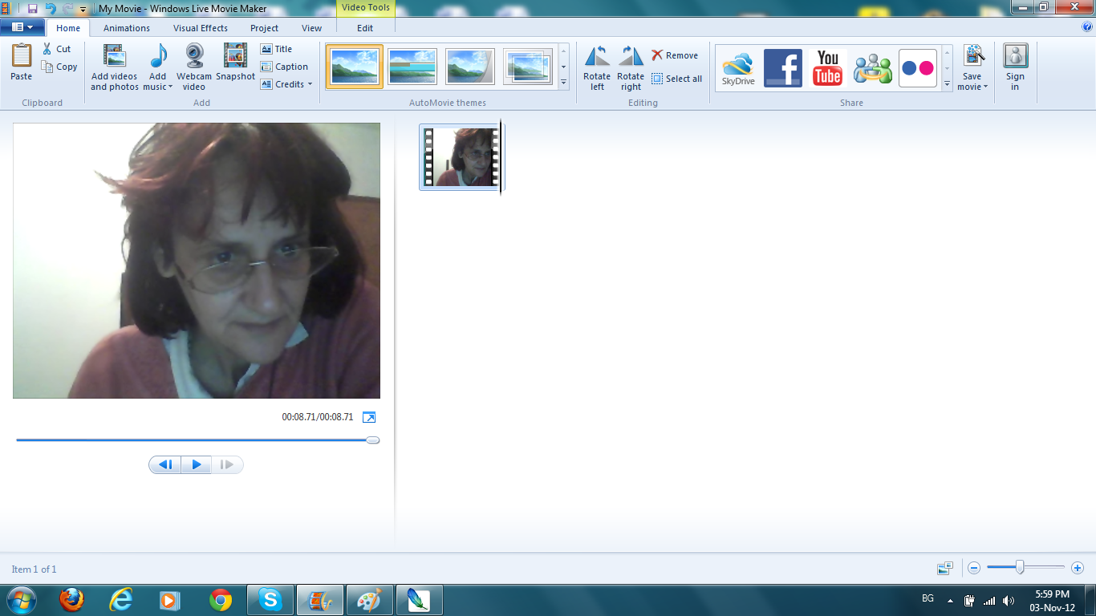
Task: Click the zoom time scale slider
Action: coord(1020,568)
